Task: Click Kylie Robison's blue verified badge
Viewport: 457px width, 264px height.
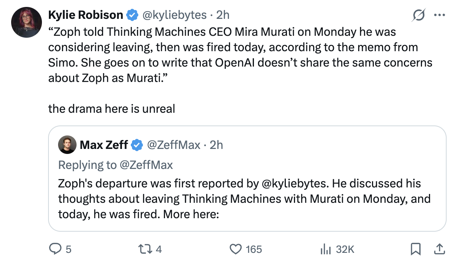Action: click(x=132, y=15)
